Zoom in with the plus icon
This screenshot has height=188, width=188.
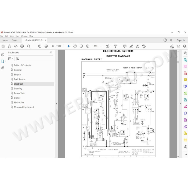88,46
